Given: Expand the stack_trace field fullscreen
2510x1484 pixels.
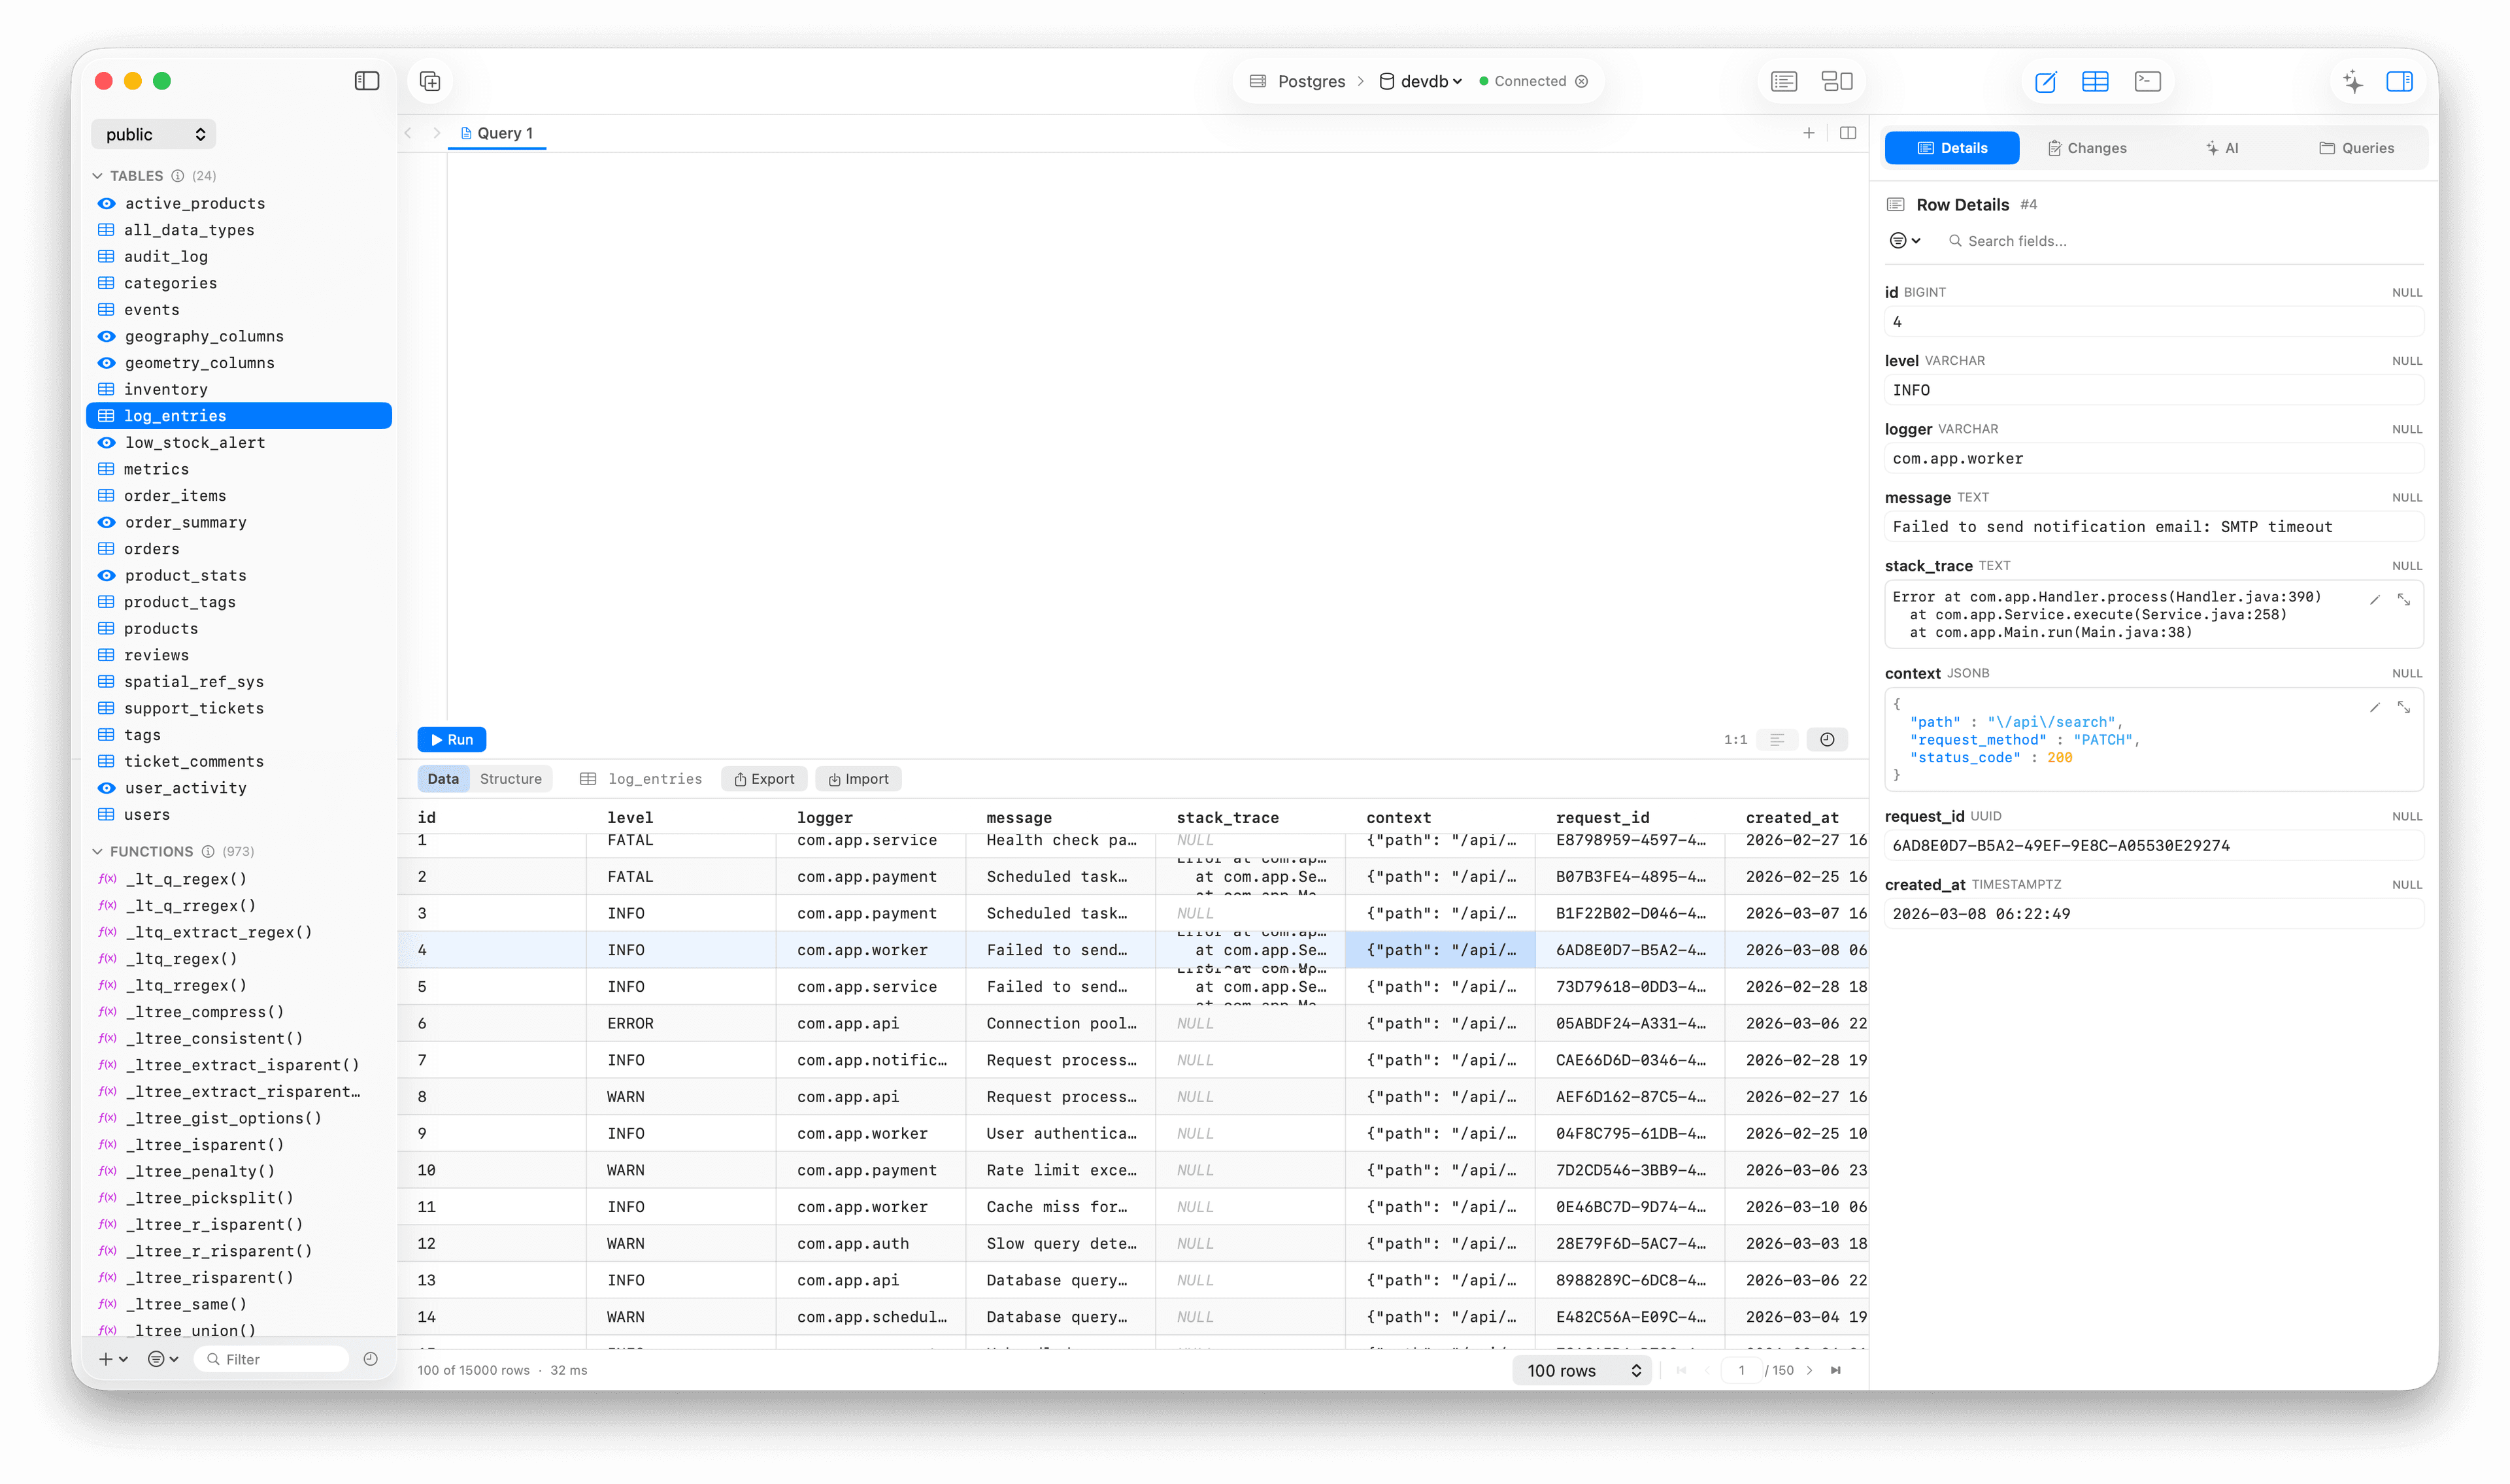Looking at the screenshot, I should click(x=2404, y=600).
